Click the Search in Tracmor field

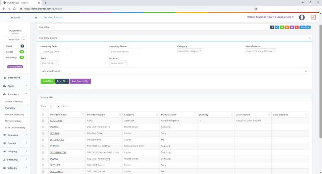[53, 17]
